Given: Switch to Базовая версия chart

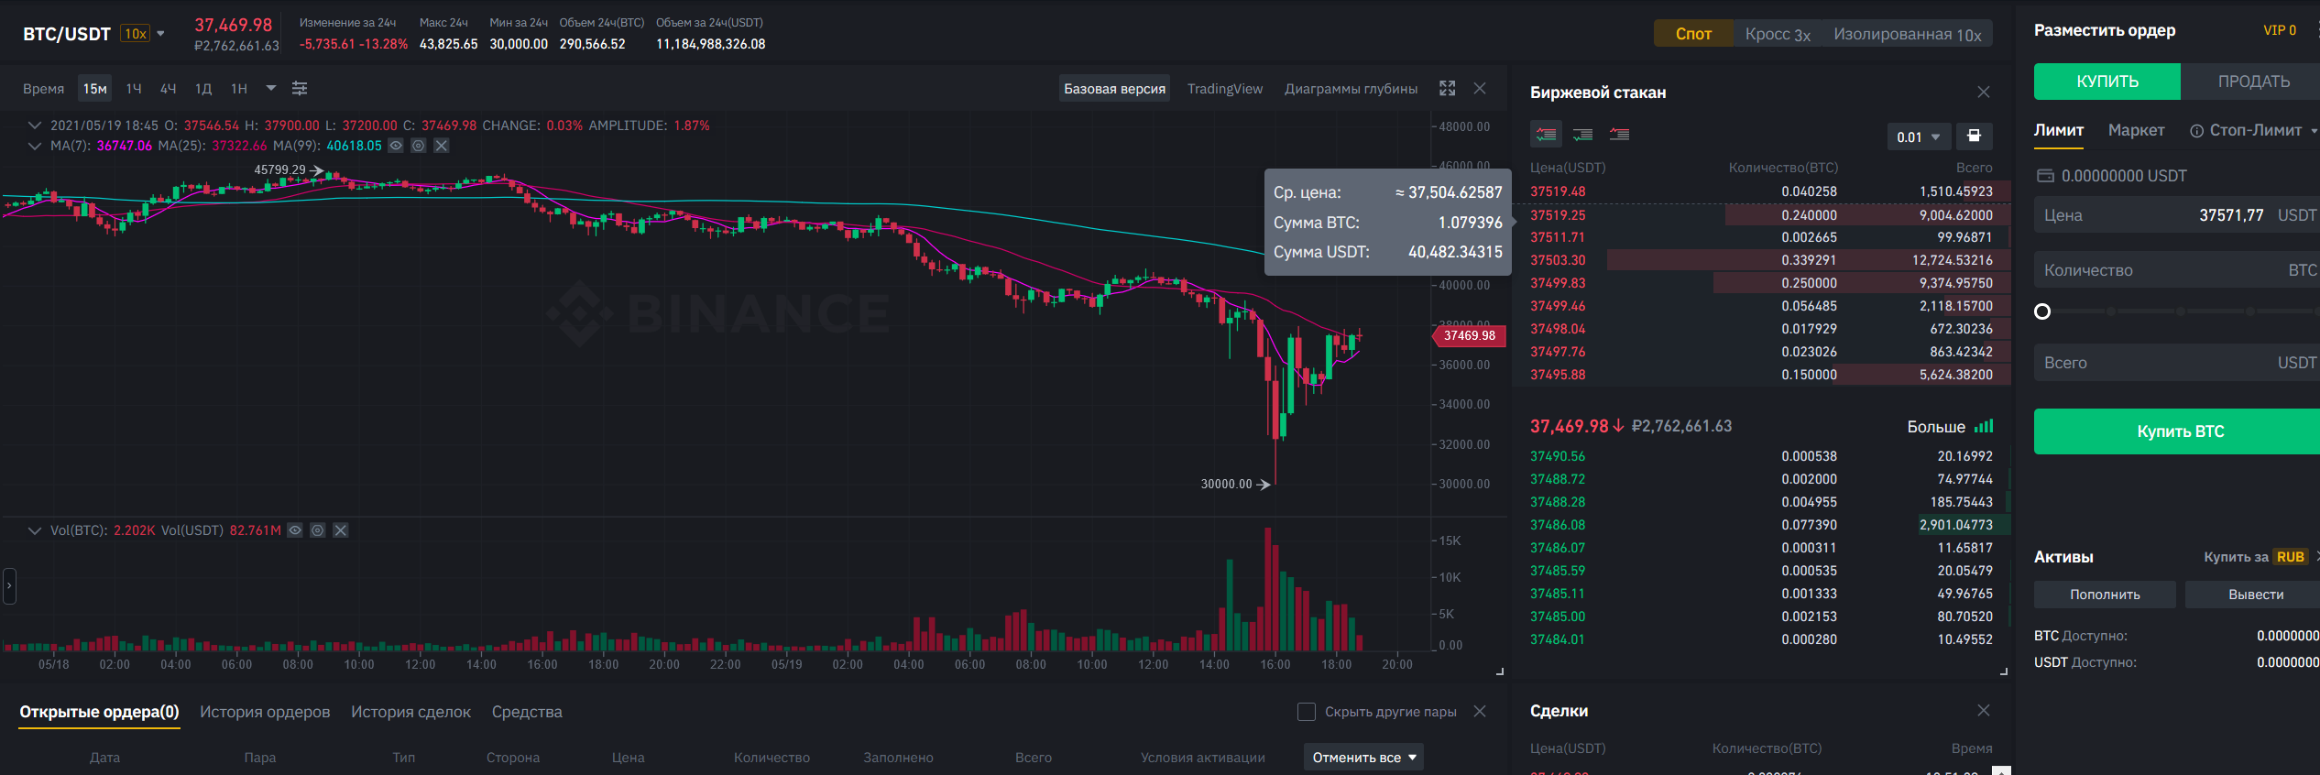Looking at the screenshot, I should [x=1114, y=89].
